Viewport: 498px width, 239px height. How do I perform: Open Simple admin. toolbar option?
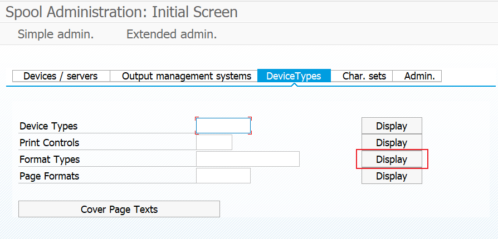pos(56,34)
